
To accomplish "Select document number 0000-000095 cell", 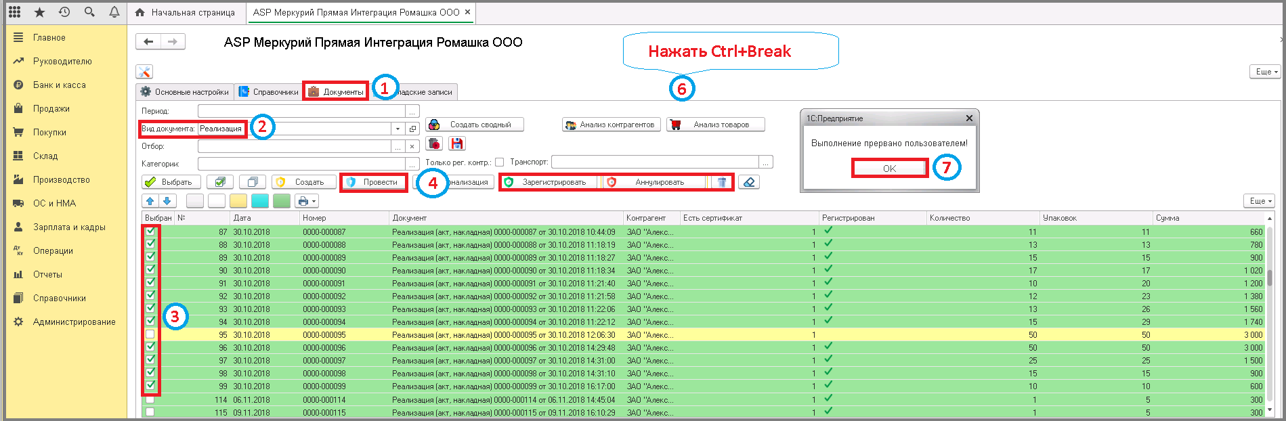I will coord(344,334).
